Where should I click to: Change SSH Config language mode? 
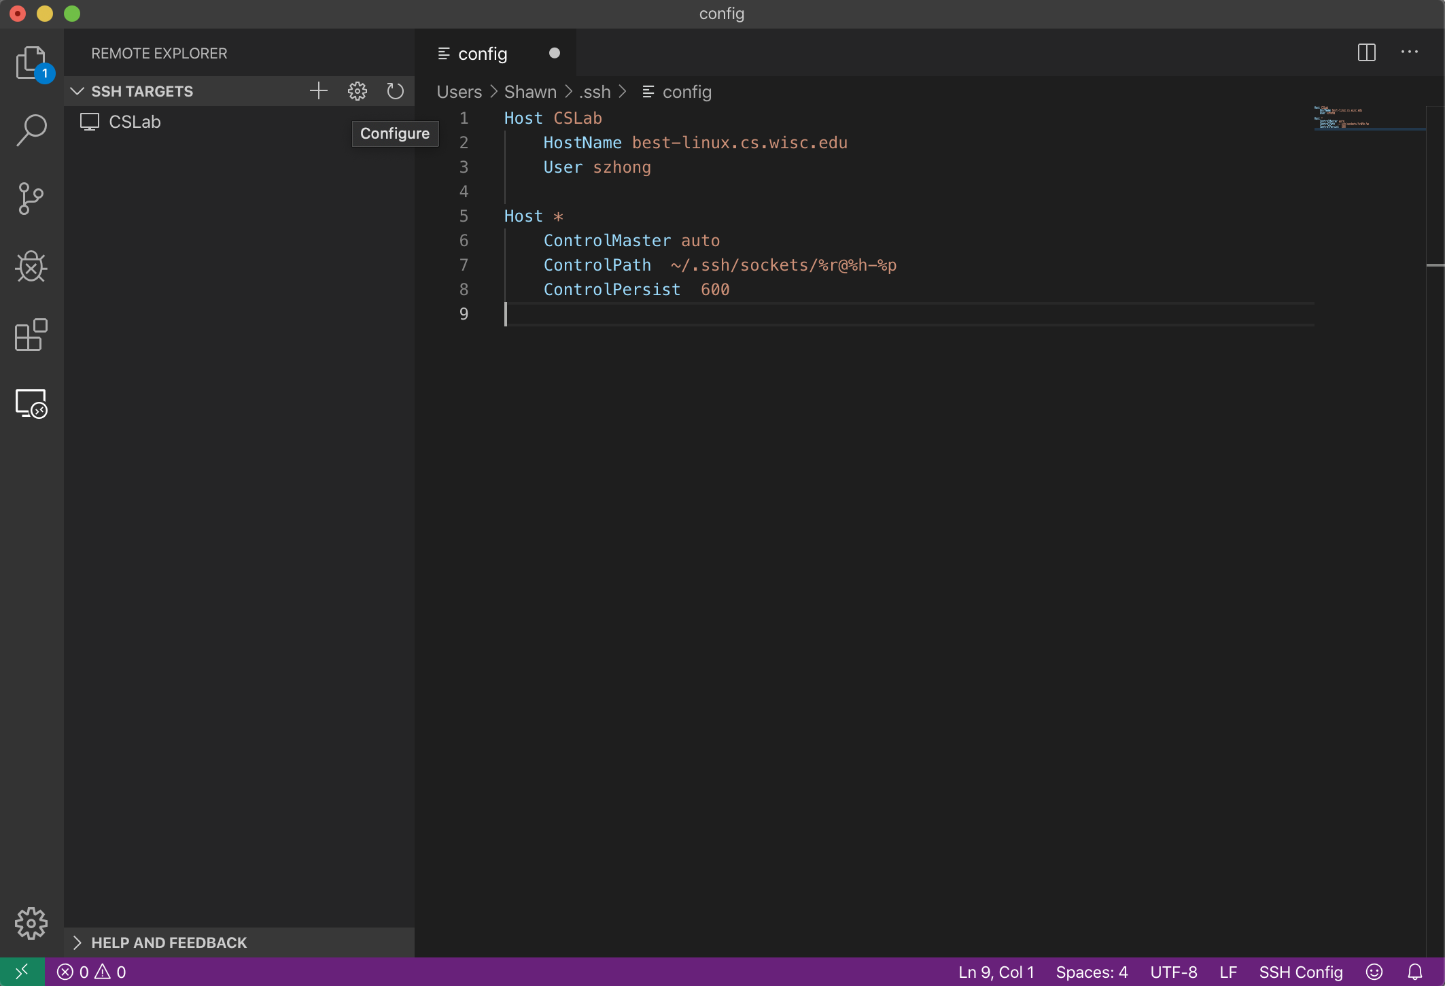[x=1300, y=972]
